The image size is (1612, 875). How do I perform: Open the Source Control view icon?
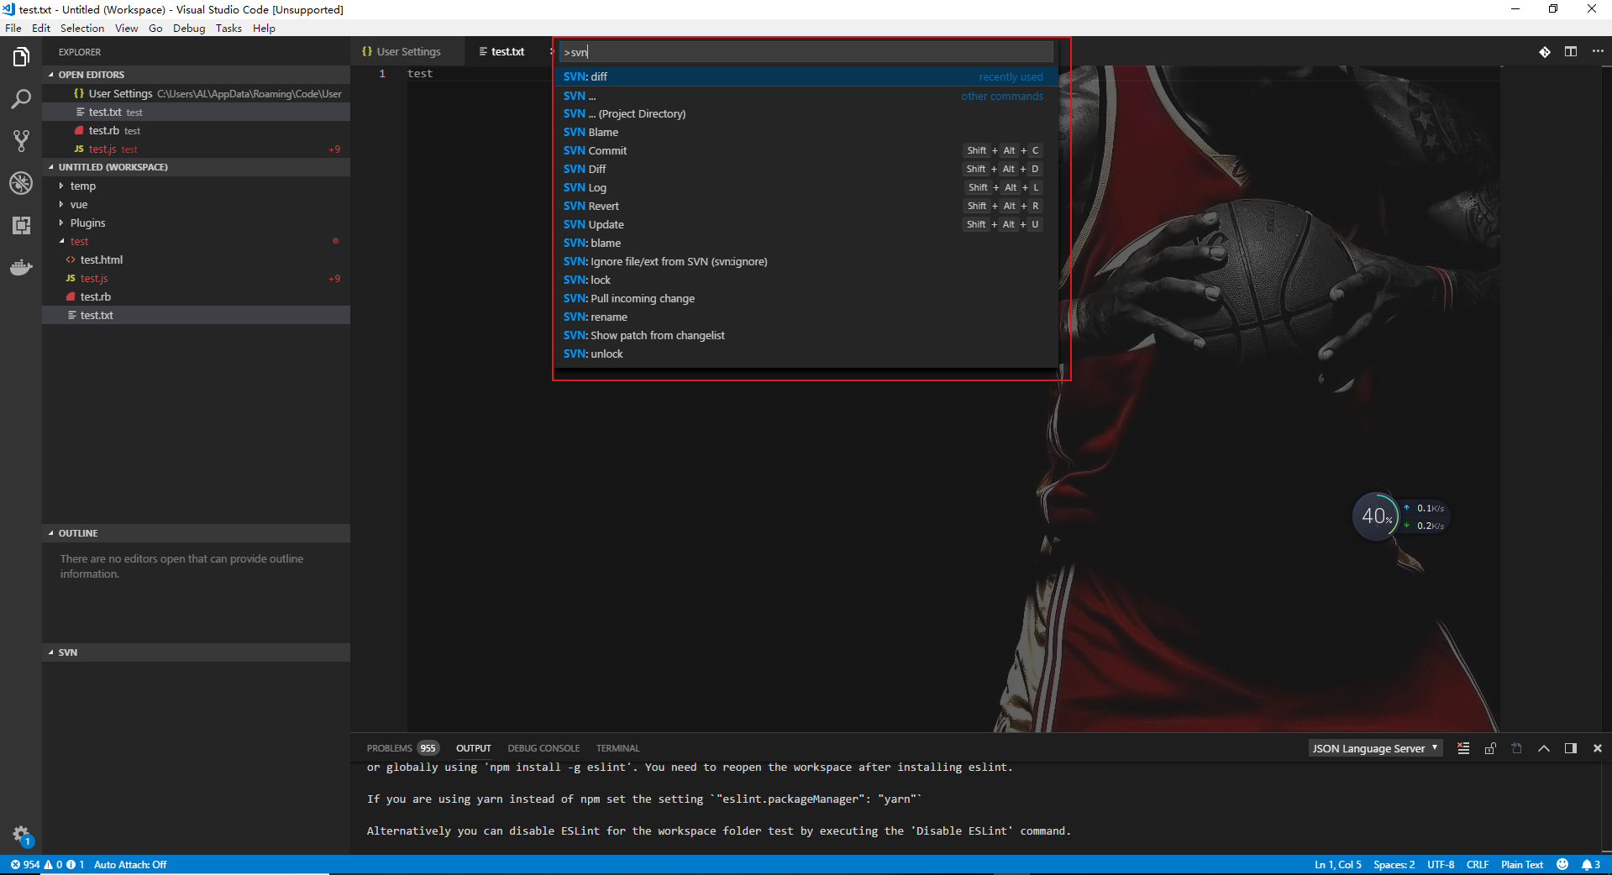click(x=21, y=141)
